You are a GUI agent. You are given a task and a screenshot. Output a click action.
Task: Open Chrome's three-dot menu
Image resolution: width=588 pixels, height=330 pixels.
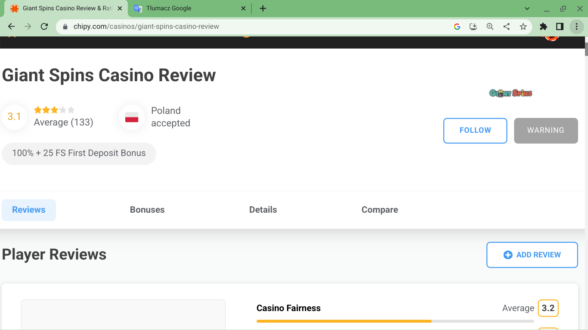click(576, 27)
